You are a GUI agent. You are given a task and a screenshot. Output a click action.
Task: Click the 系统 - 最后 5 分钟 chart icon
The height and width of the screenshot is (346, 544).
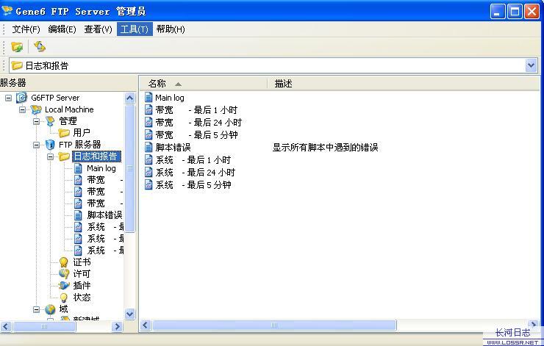[x=148, y=185]
